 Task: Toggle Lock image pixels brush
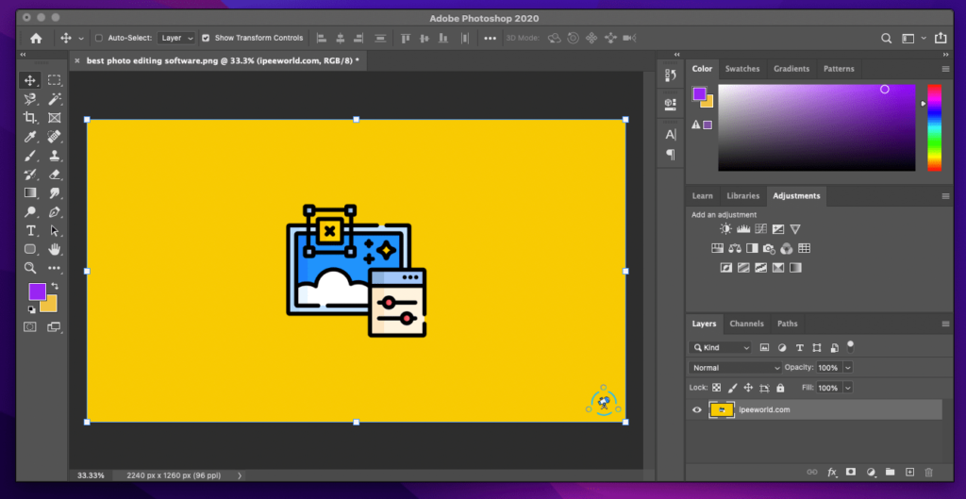pyautogui.click(x=732, y=388)
